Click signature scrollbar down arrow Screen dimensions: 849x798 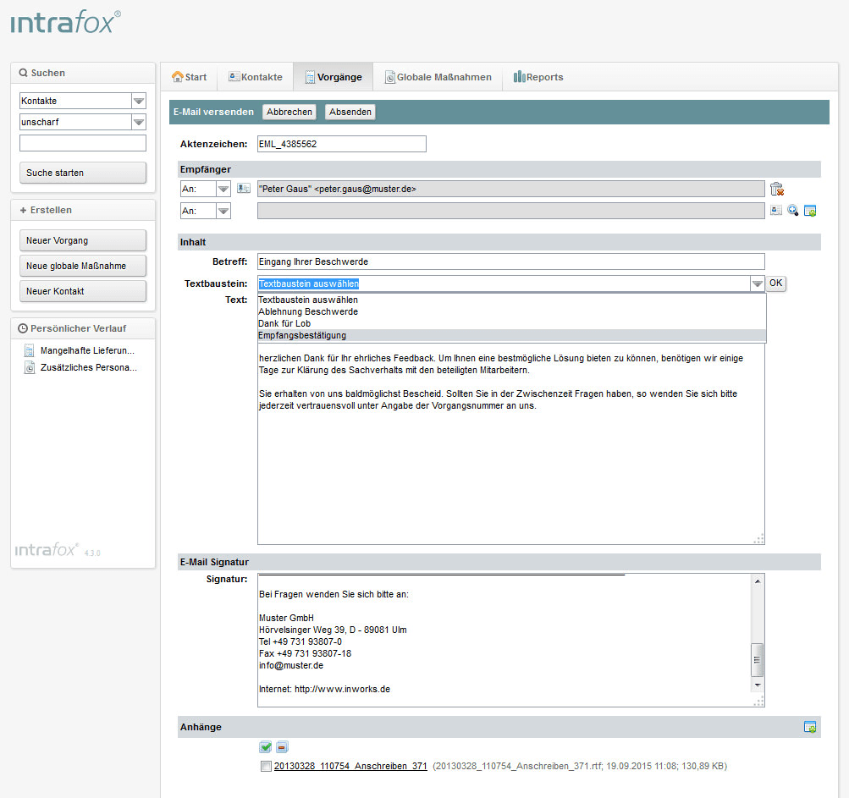pos(758,685)
